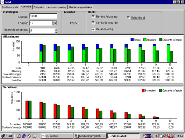
Task: Click the fourth quick launch icon
Action: click(x=35, y=136)
